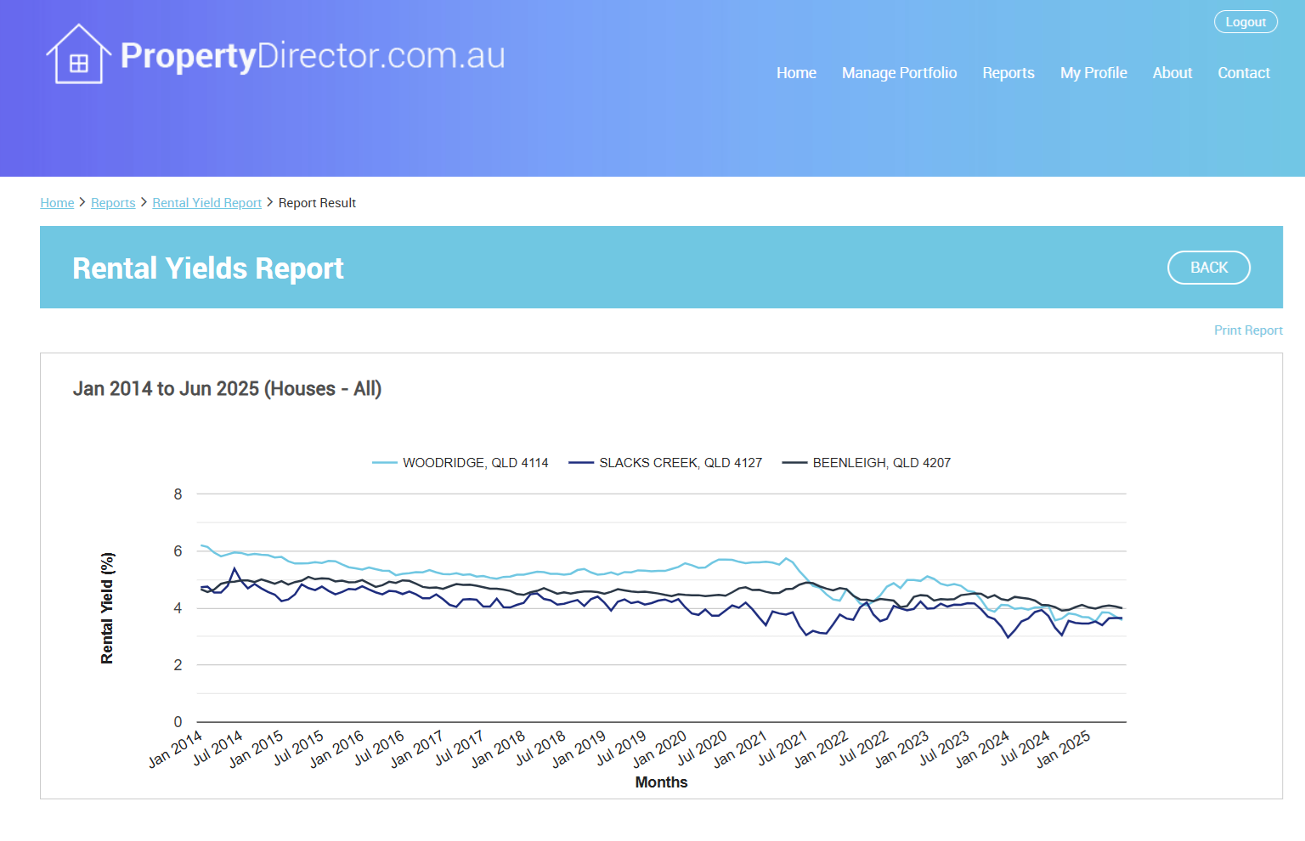Screen dimensions: 1305x841
Task: Click the 'Jan 2020' x-axis tick label
Action: pyautogui.click(x=660, y=748)
